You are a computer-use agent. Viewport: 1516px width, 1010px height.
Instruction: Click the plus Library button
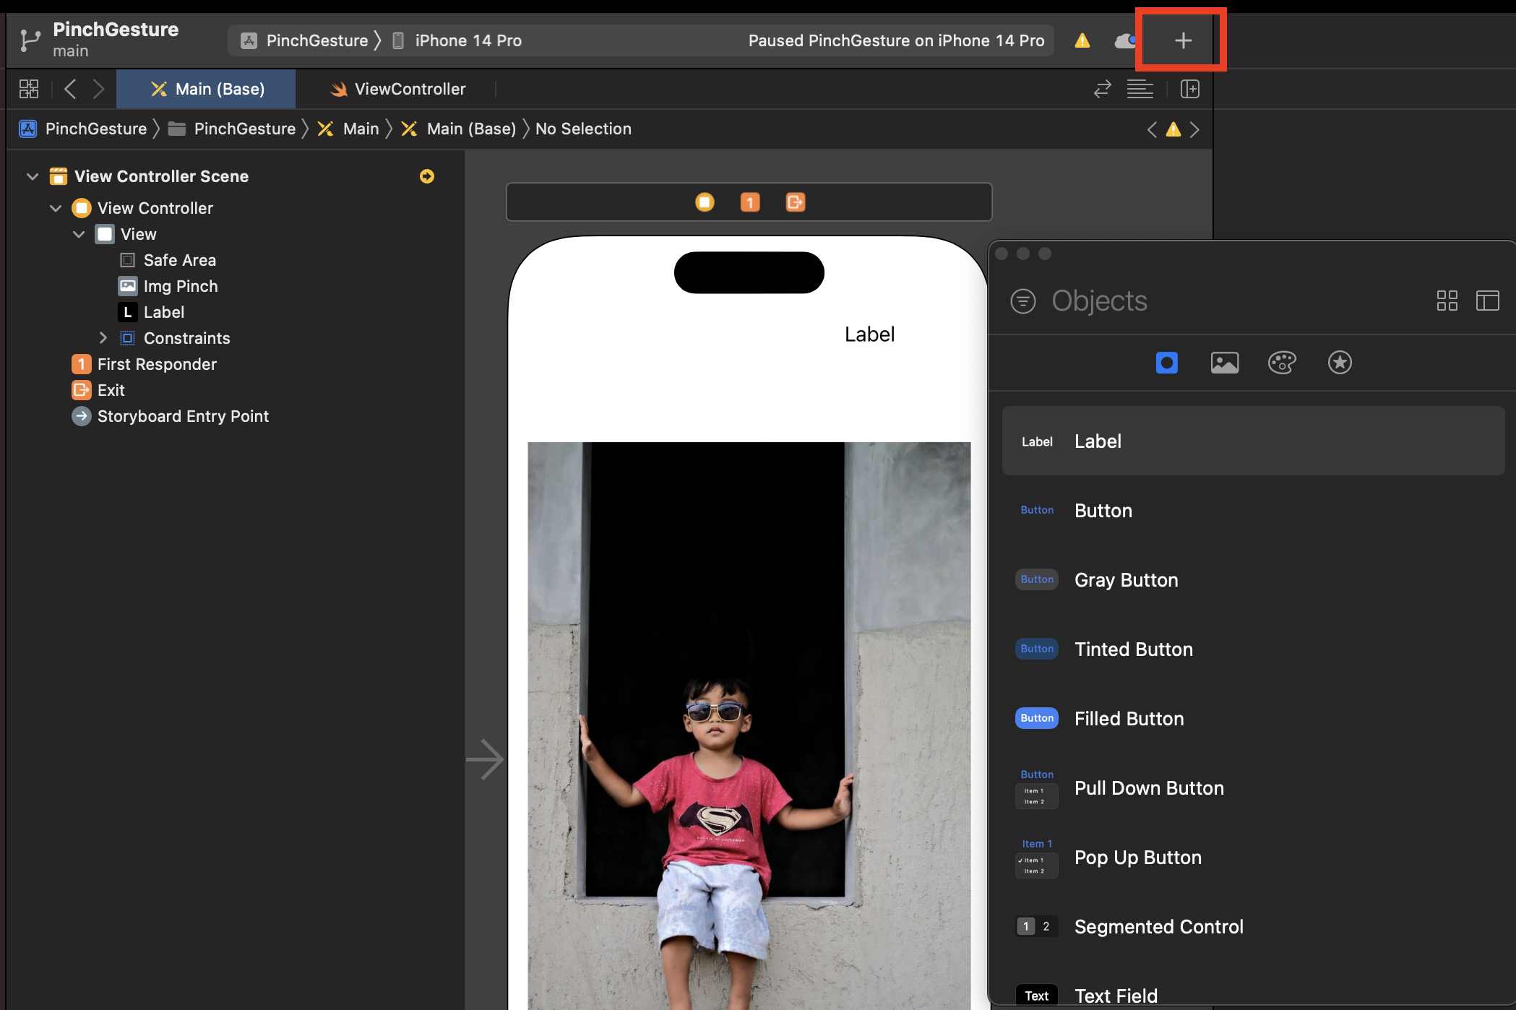click(1182, 40)
